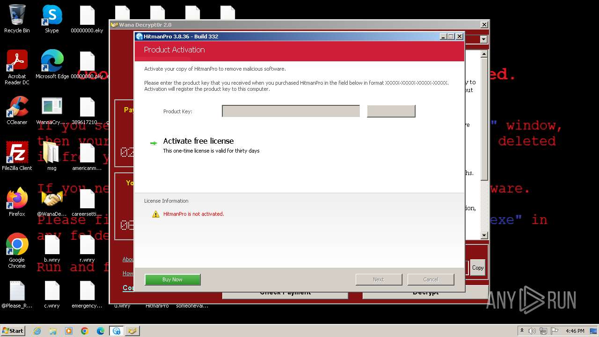Click the Wana Decrypt0r scrollbar up arrow
This screenshot has height=337, width=599.
(484, 54)
